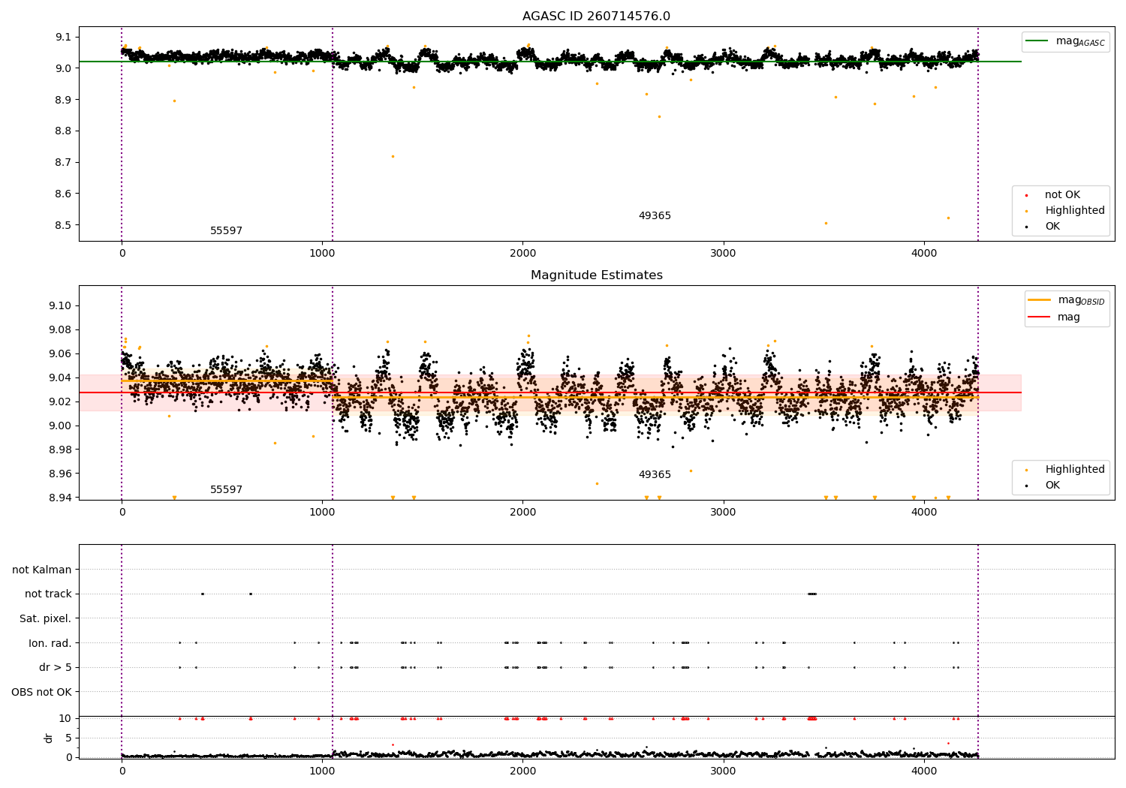
Task: Click the 9.00 tick on Magnitude Estimates
Action: coord(60,426)
